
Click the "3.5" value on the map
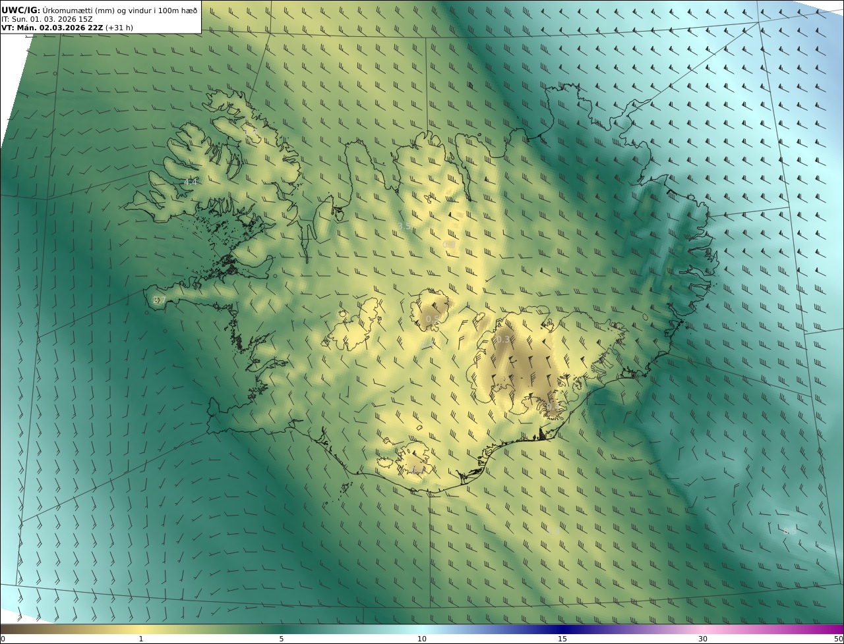(404, 226)
